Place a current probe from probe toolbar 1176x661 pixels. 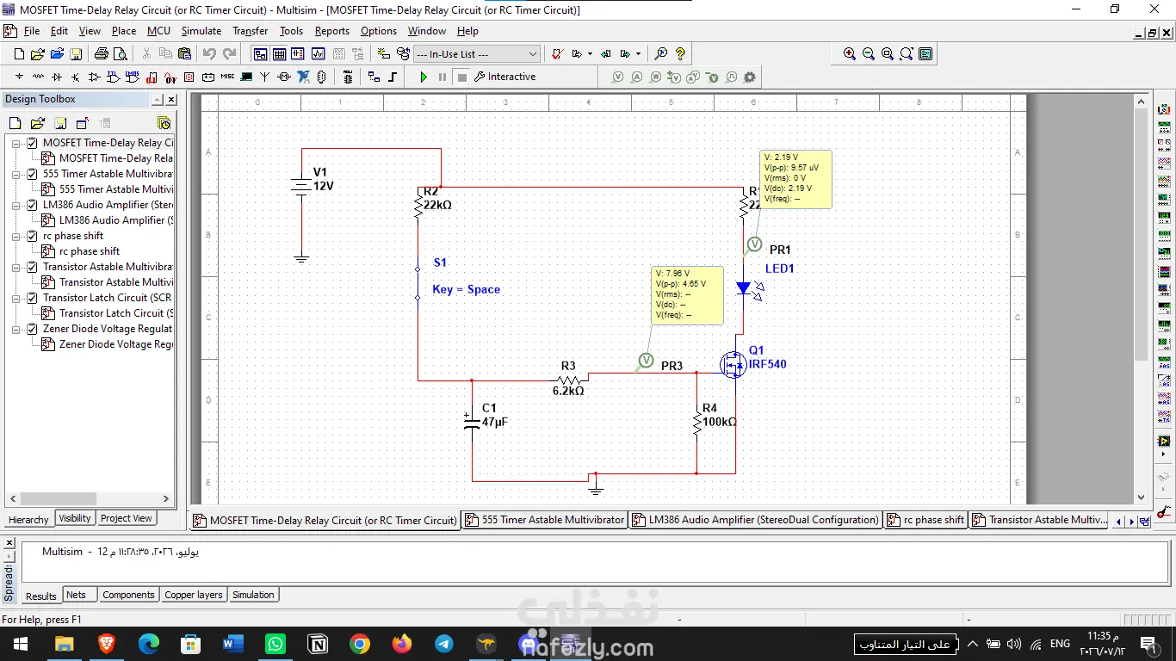pos(637,77)
